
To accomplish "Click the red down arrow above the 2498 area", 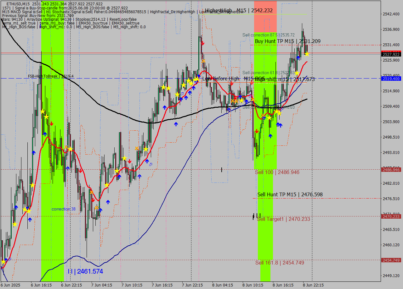I will pos(52,123).
